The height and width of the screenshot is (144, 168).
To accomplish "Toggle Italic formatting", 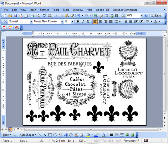I will pos(83,21).
